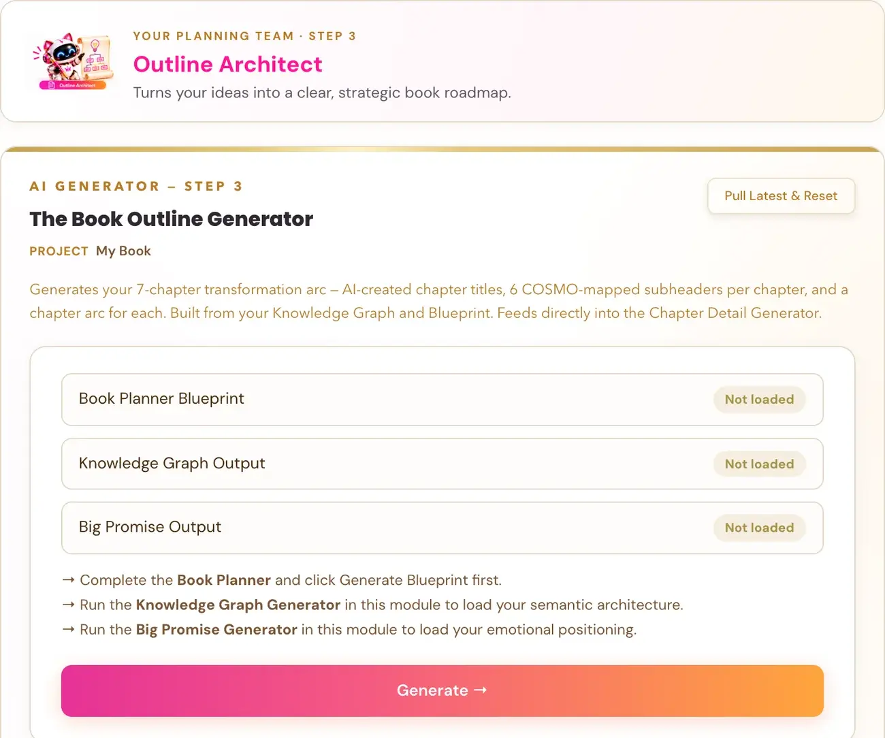885x738 pixels.
Task: Click the bold Book Planner hint text
Action: 224,580
